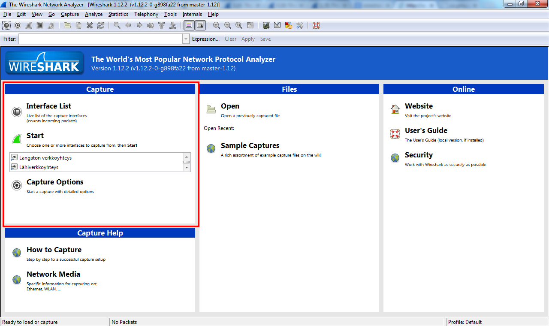Open the Telephony menu
The image size is (549, 326).
pos(146,14)
